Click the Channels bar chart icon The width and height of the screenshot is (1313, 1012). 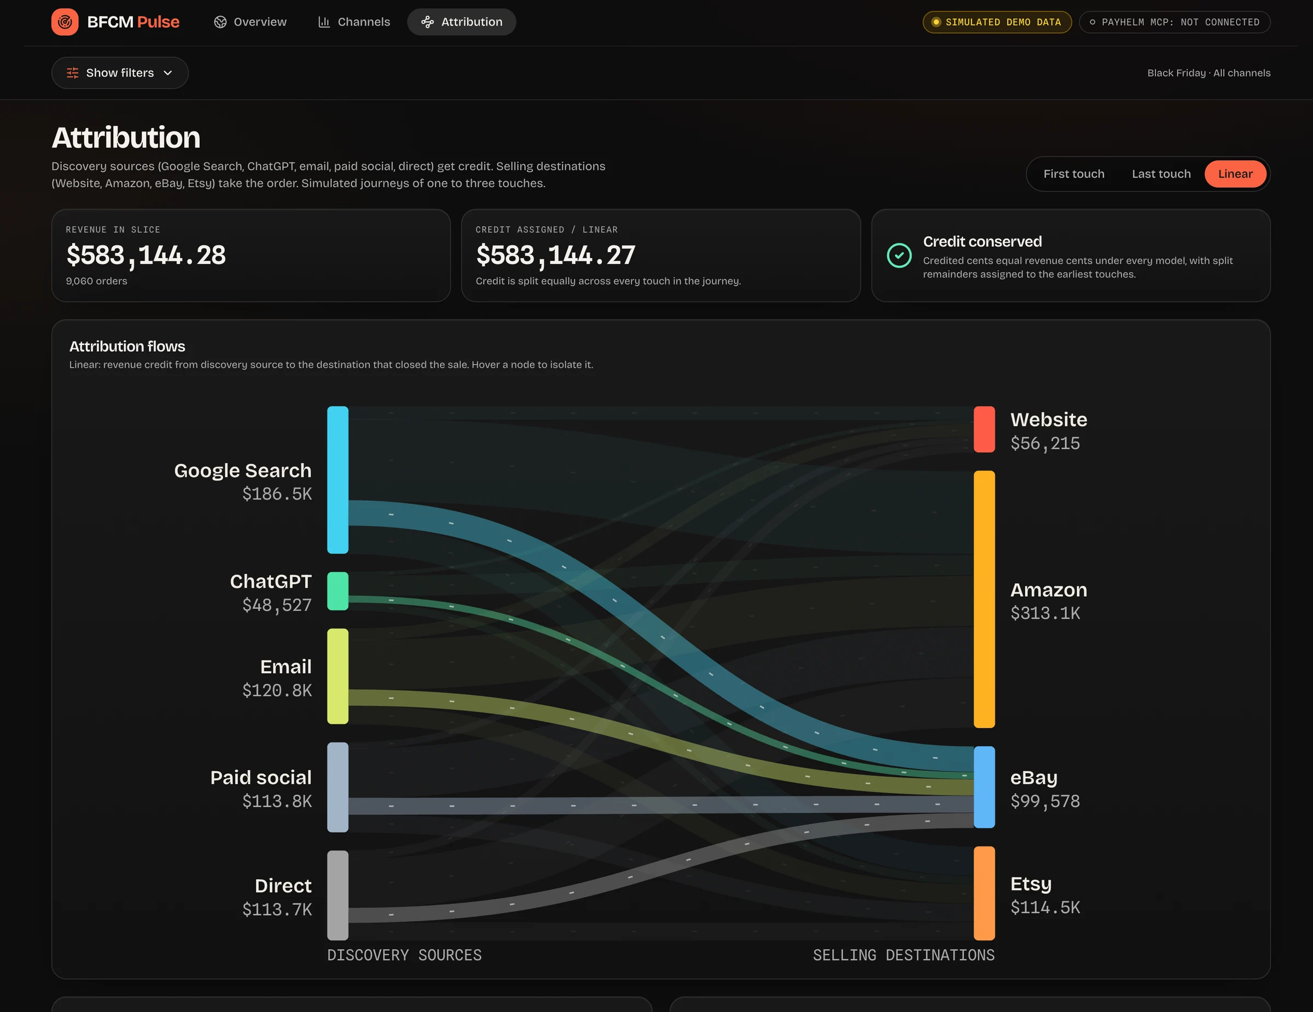[x=324, y=22]
